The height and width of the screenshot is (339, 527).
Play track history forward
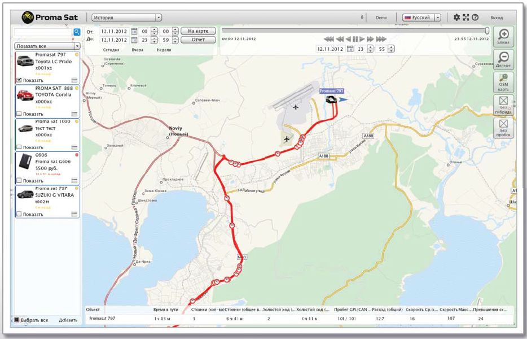[362, 39]
